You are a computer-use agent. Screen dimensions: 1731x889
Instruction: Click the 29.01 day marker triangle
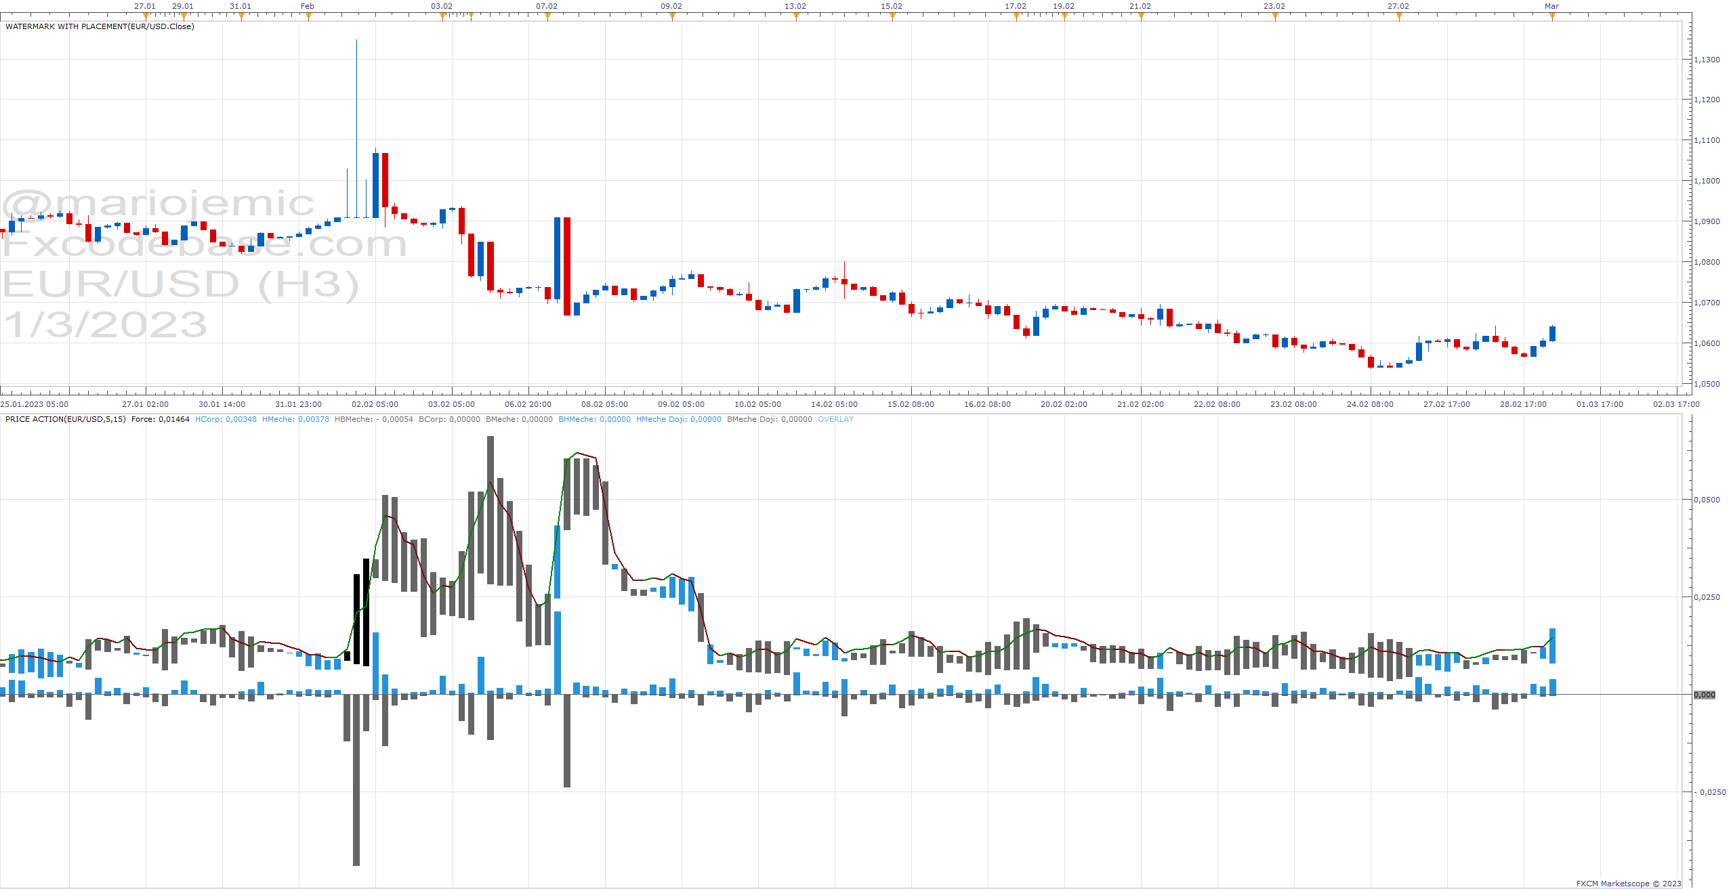coord(184,17)
